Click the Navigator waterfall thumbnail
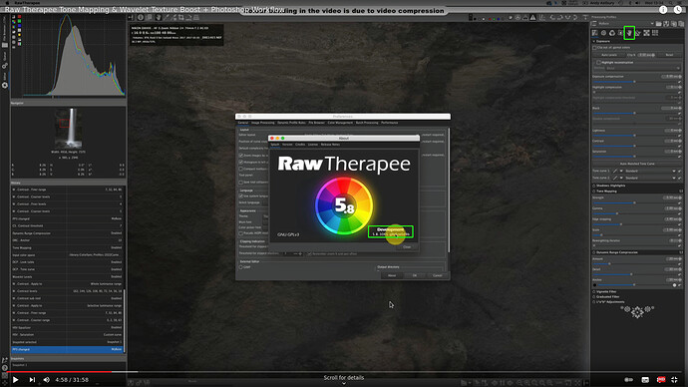This screenshot has width=688, height=387. click(68, 128)
